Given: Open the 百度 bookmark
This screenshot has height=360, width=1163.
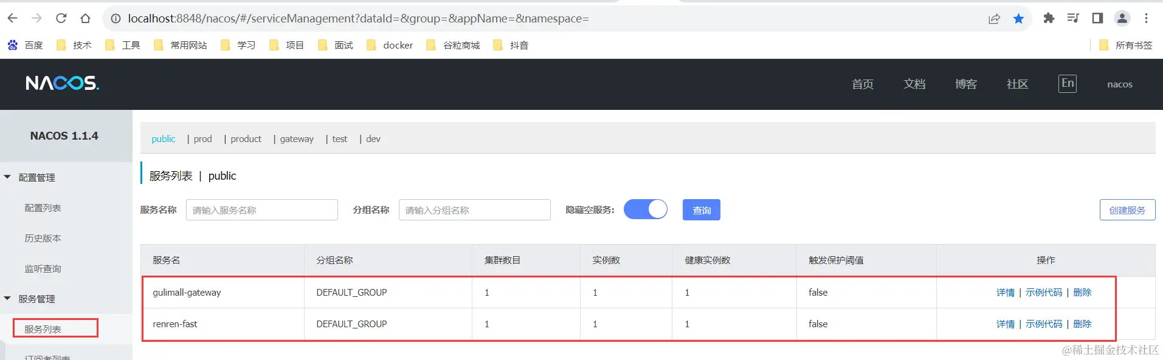Looking at the screenshot, I should [x=25, y=45].
